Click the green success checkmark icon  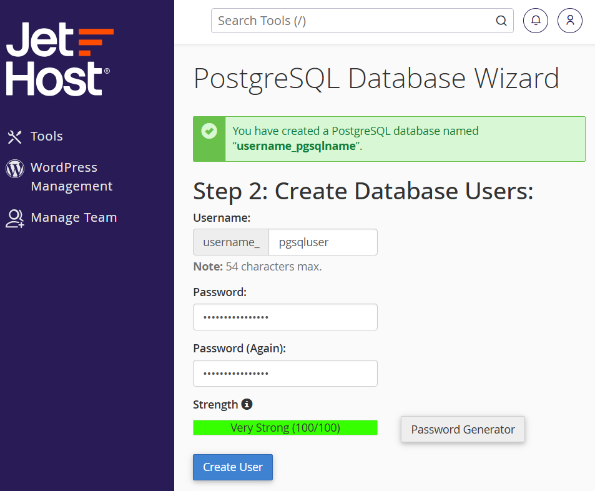click(209, 131)
